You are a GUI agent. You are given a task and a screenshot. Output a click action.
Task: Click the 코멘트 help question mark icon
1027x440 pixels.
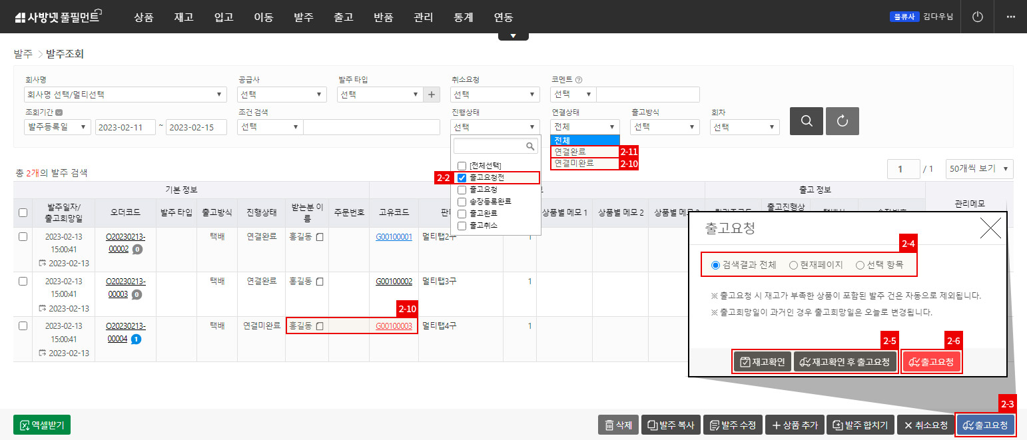[579, 80]
